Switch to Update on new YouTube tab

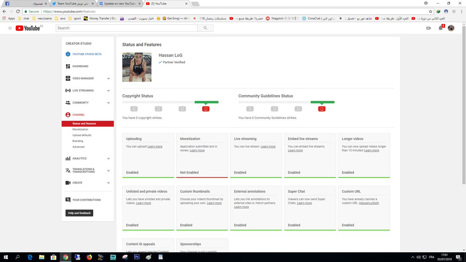pyautogui.click(x=120, y=3)
